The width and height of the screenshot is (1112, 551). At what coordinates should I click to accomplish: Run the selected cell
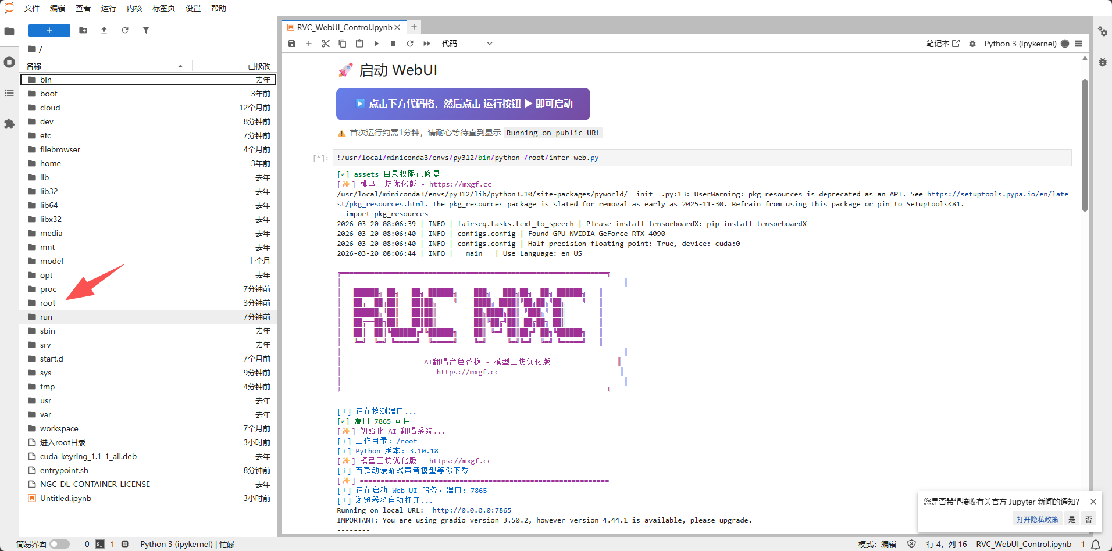point(376,44)
